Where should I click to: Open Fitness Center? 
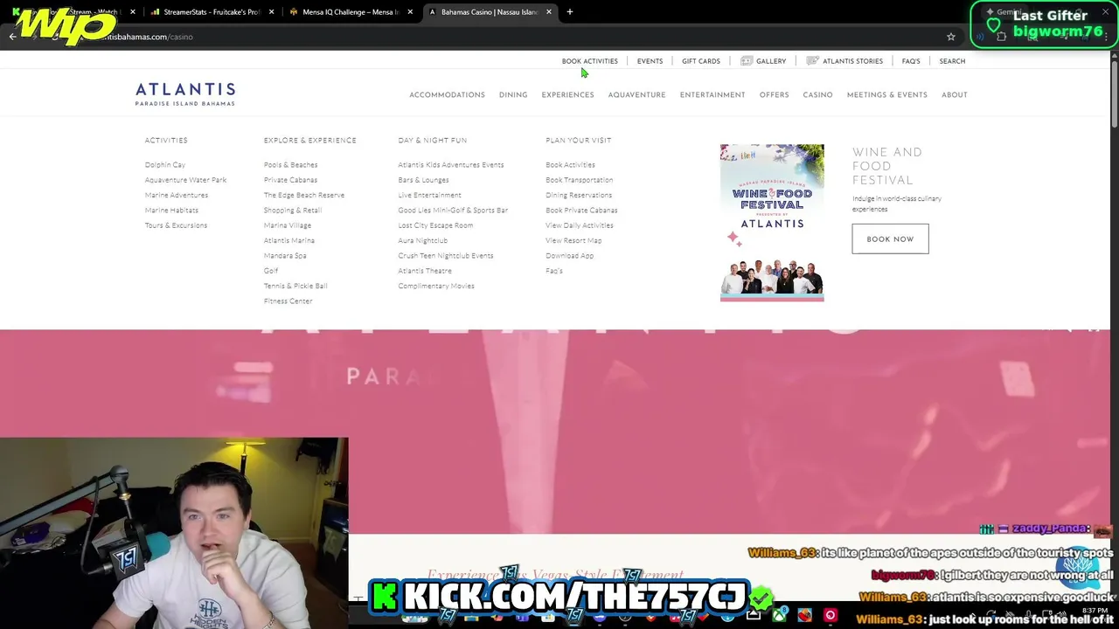[288, 301]
